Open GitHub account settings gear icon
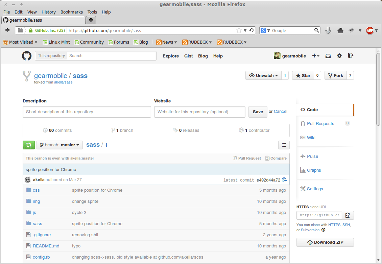The height and width of the screenshot is (264, 382). pyautogui.click(x=339, y=56)
